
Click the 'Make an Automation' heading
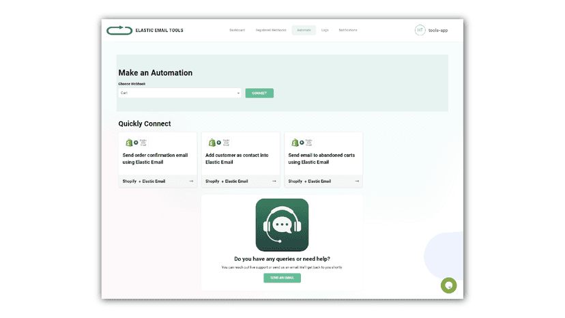156,73
